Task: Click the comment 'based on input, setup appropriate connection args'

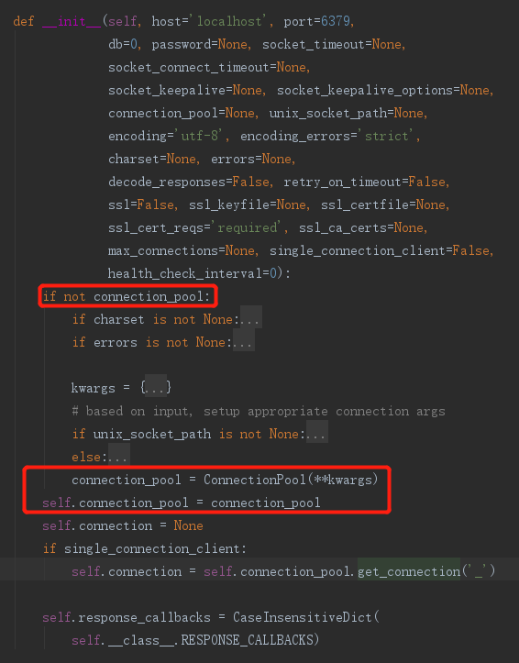Action: pyautogui.click(x=259, y=411)
